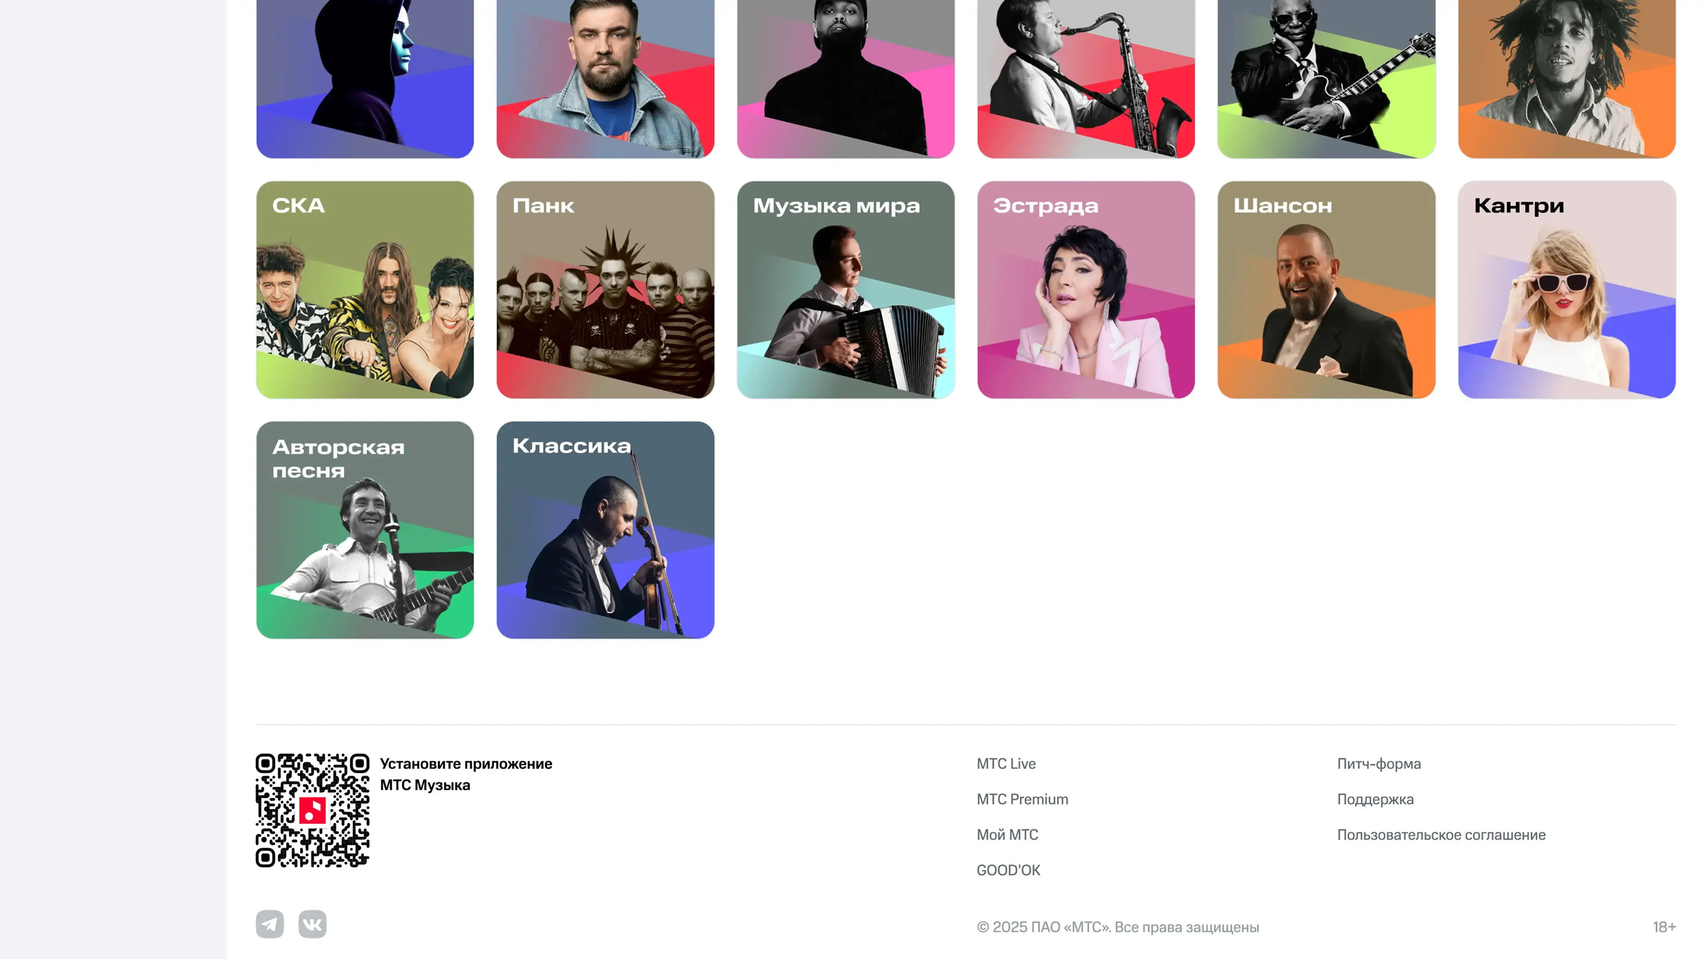The width and height of the screenshot is (1705, 959).
Task: Visit the Поддержка support link
Action: click(1376, 800)
